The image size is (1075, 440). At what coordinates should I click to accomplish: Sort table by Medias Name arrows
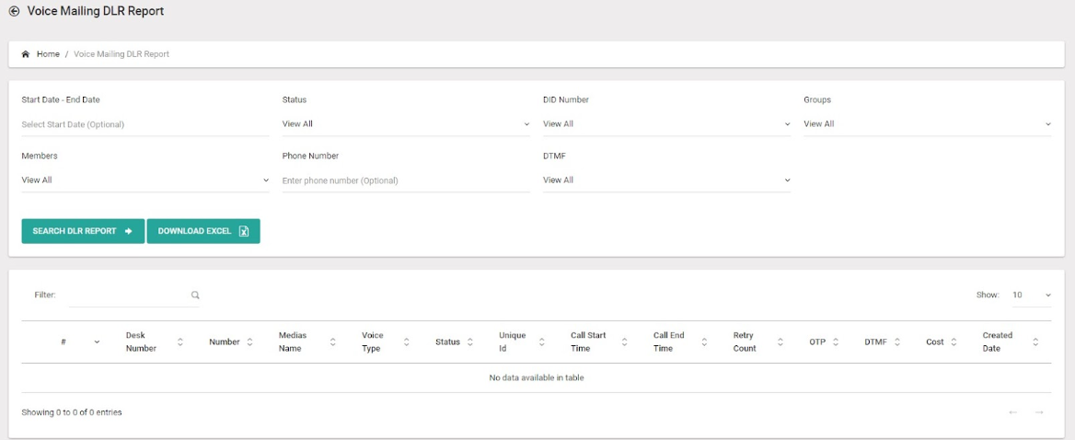[x=332, y=342]
